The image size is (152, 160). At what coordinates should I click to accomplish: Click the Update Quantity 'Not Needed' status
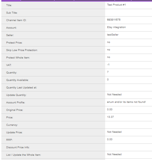point(114,95)
